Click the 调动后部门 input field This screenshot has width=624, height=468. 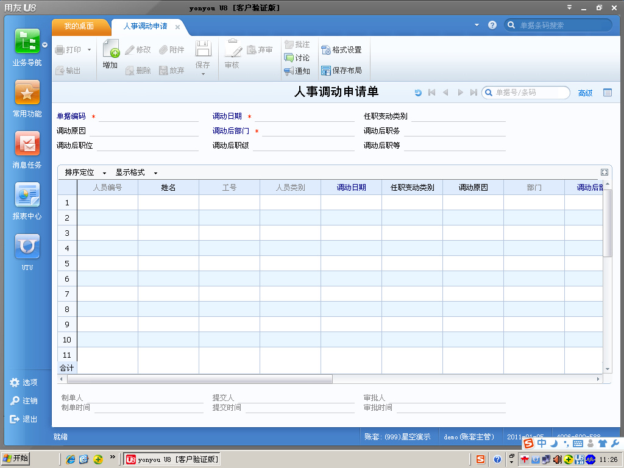click(x=308, y=131)
